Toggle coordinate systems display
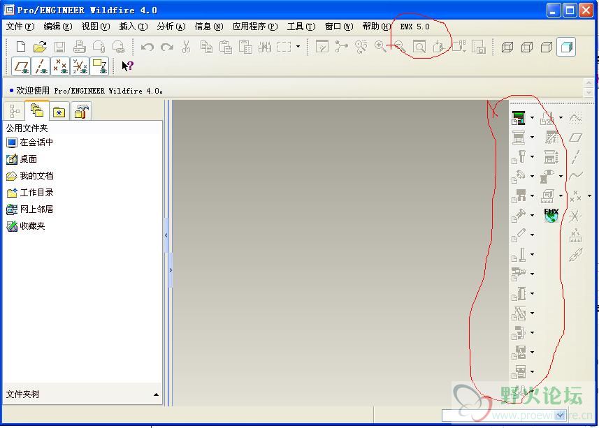The image size is (599, 428). 80,66
